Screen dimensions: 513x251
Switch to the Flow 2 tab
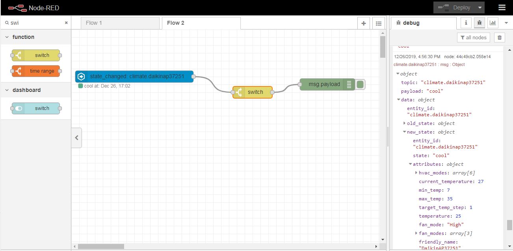click(x=201, y=23)
